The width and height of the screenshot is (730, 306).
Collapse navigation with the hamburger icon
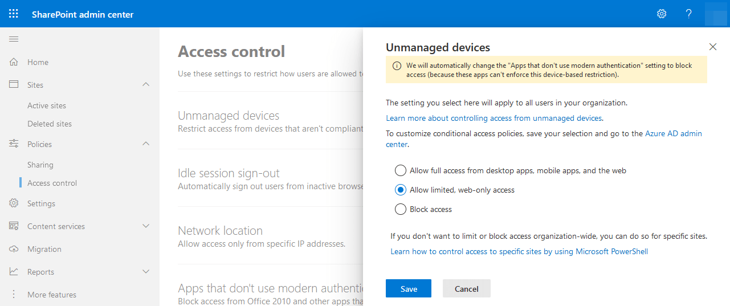coord(14,39)
